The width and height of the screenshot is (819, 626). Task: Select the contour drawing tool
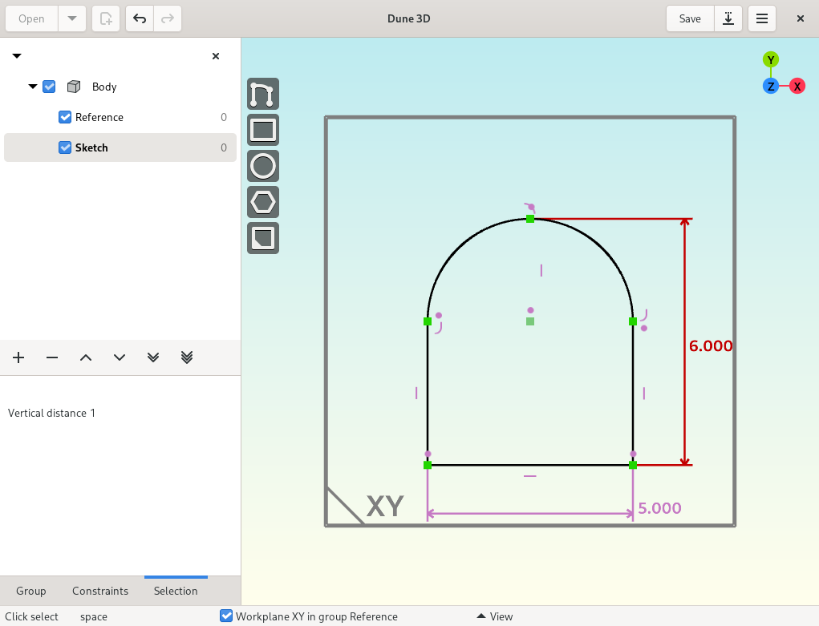coord(263,94)
